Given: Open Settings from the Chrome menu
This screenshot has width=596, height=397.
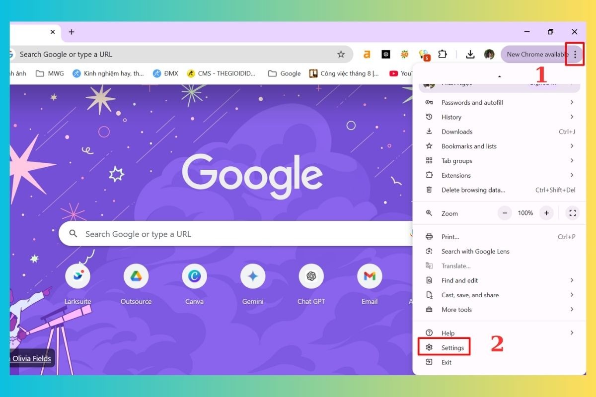Looking at the screenshot, I should (499, 348).
